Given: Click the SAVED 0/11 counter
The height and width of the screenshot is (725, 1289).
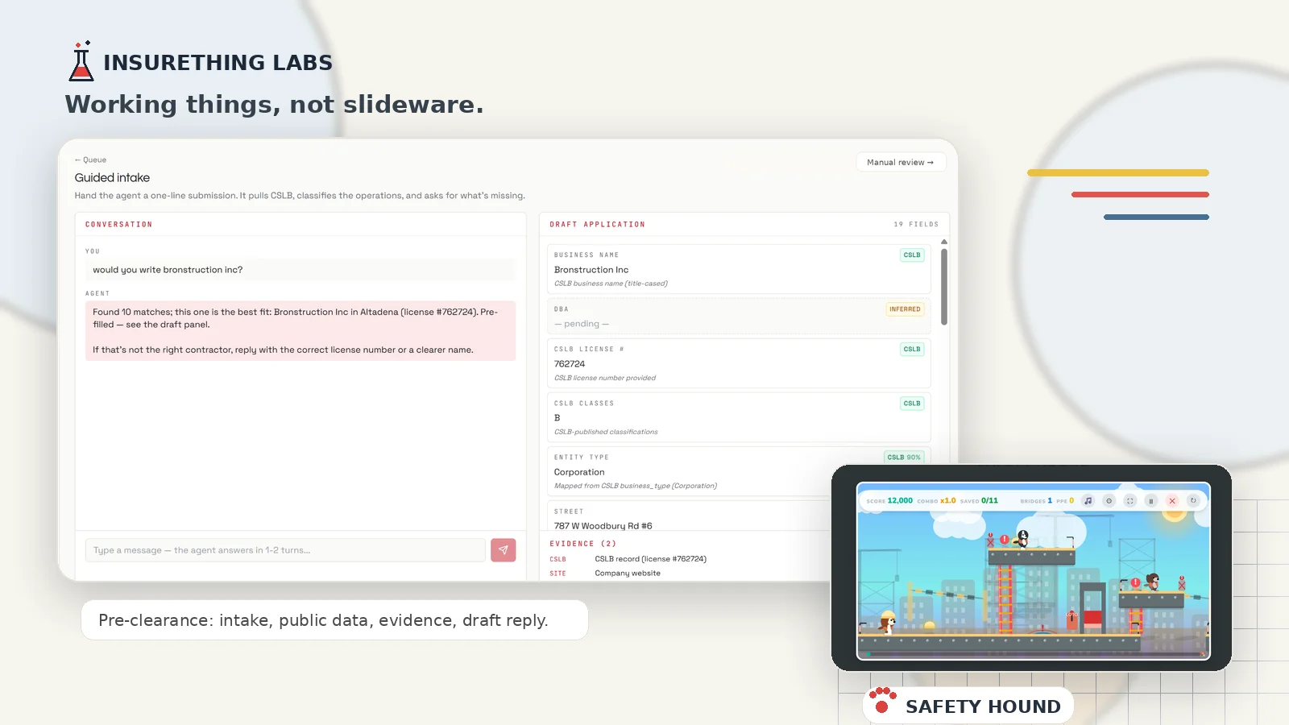Looking at the screenshot, I should click(x=979, y=500).
